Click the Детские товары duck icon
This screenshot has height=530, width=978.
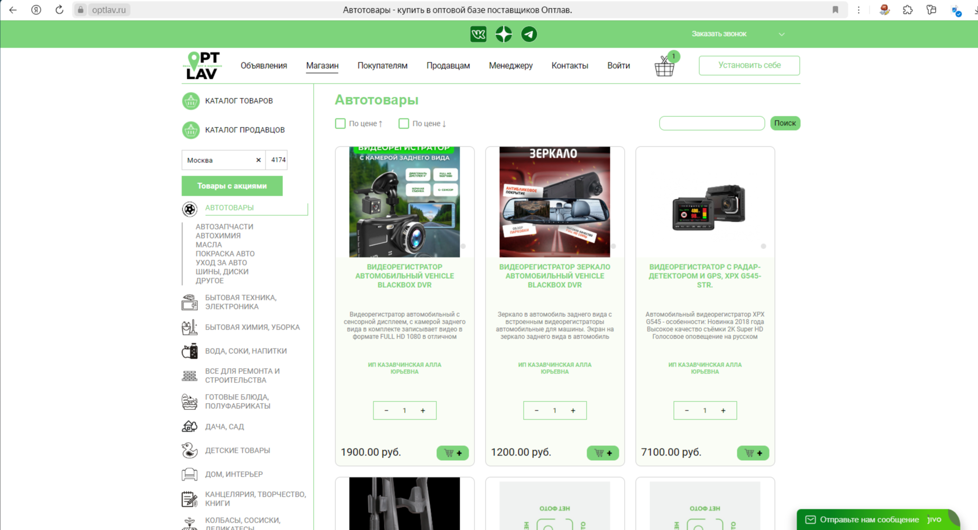[x=189, y=450]
